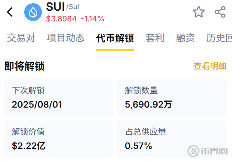Switch to the 套利 tab
This screenshot has width=232, height=162.
[155, 38]
